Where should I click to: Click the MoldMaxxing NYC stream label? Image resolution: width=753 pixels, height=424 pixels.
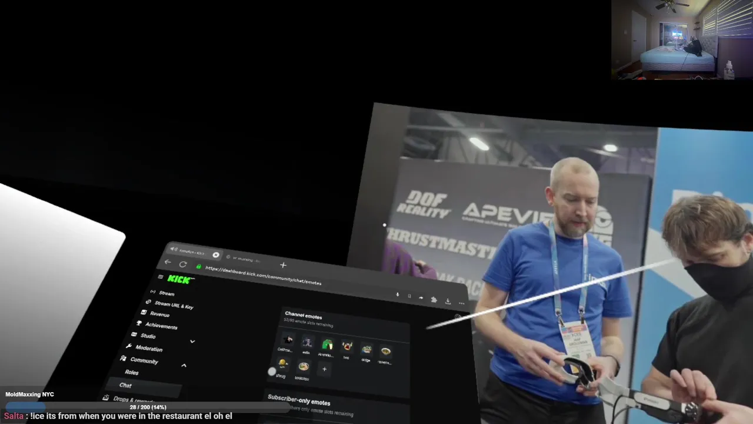pyautogui.click(x=29, y=395)
